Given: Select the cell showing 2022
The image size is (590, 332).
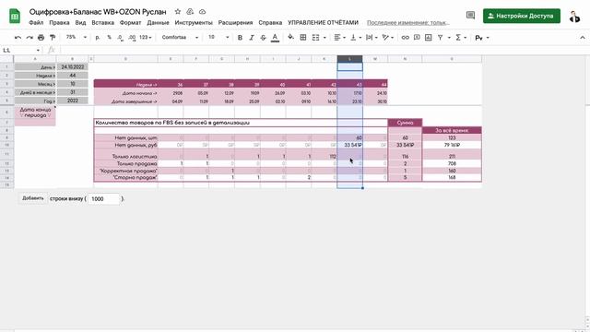Looking at the screenshot, I should (73, 101).
